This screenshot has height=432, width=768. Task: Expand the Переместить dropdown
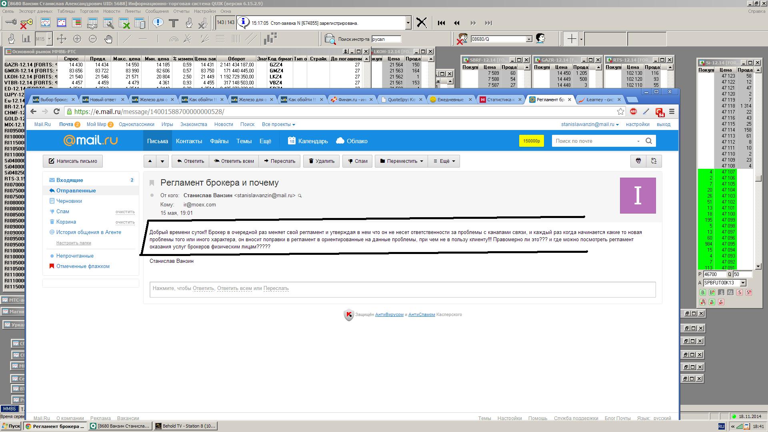pos(401,161)
